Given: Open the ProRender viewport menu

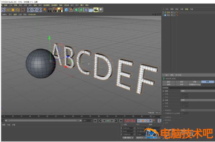Looking at the screenshot, I should click(32, 14).
